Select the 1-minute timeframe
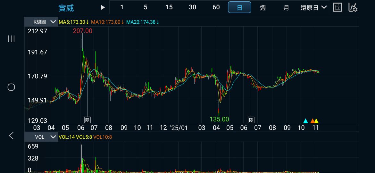The width and height of the screenshot is (375, 173). [x=122, y=7]
